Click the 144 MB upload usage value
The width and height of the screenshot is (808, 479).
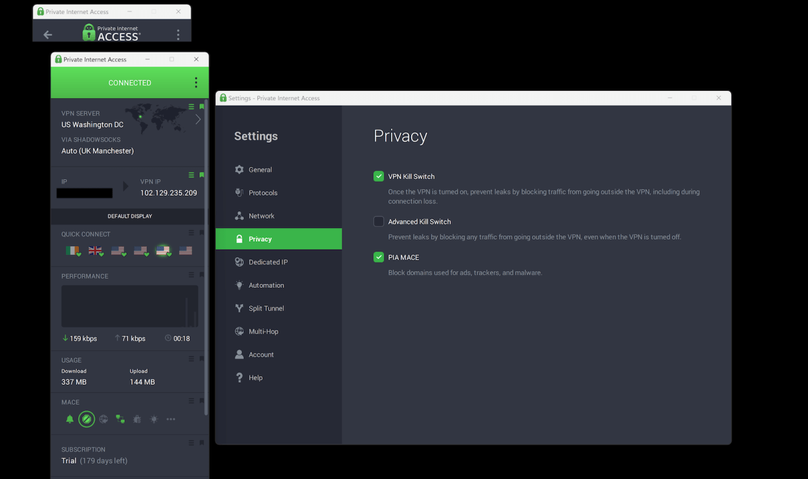point(142,381)
